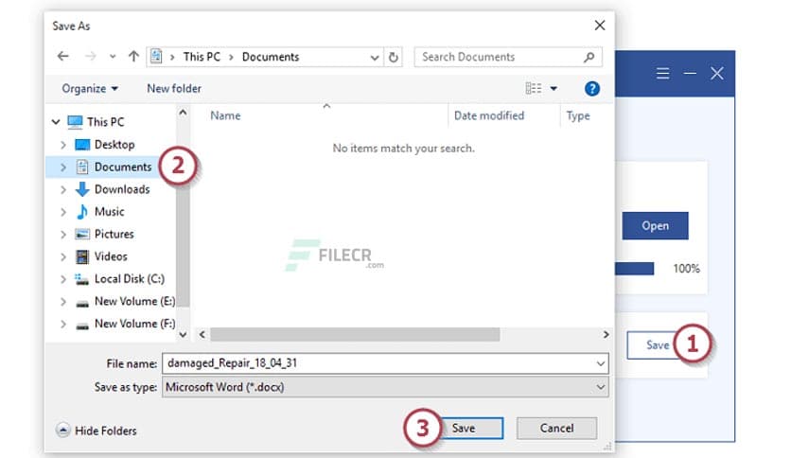Change the view layout icon
This screenshot has width=791, height=458.
534,89
